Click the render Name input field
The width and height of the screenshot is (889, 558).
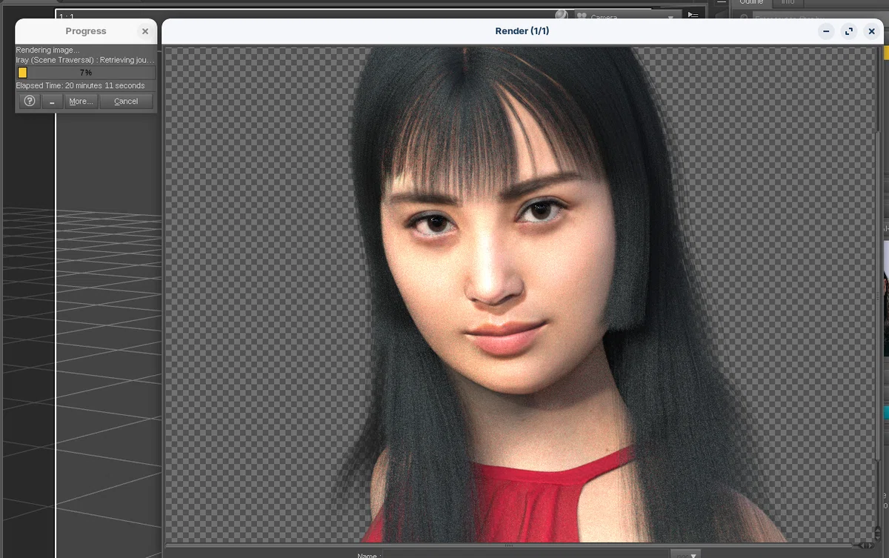[526, 555]
